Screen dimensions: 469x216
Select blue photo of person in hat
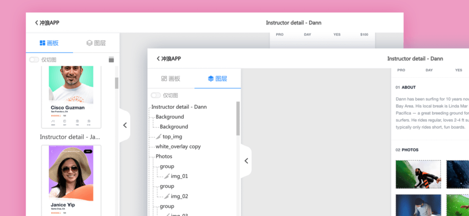coord(418,205)
